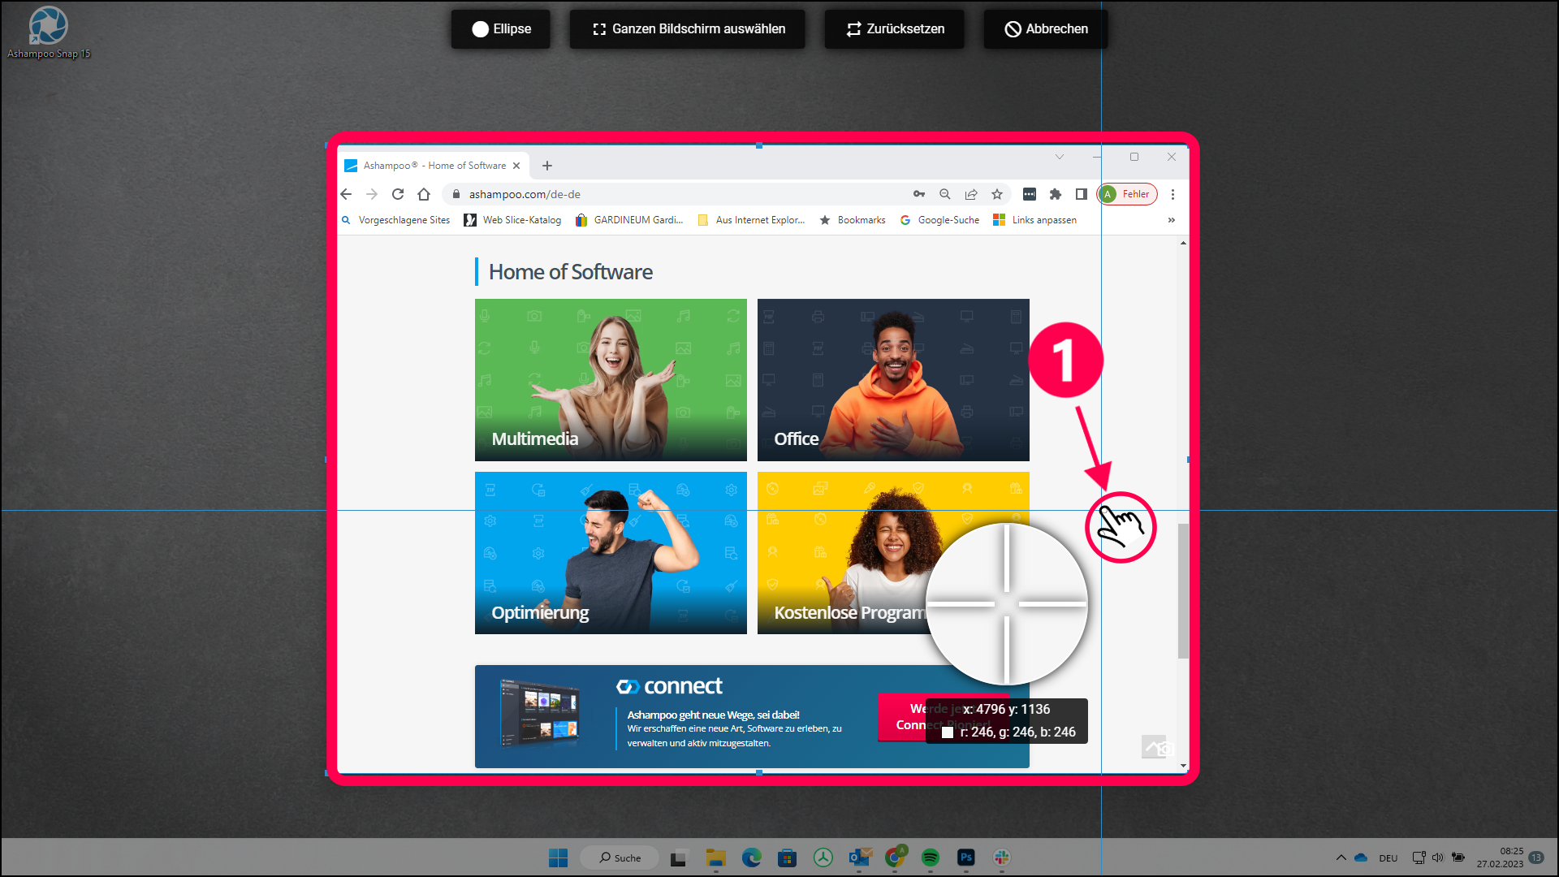1559x877 pixels.
Task: Click the Fehler profile button
Action: click(1127, 194)
